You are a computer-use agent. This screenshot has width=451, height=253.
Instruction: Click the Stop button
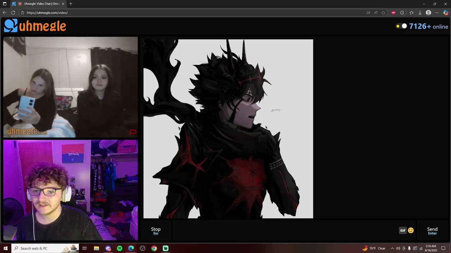coord(156,231)
